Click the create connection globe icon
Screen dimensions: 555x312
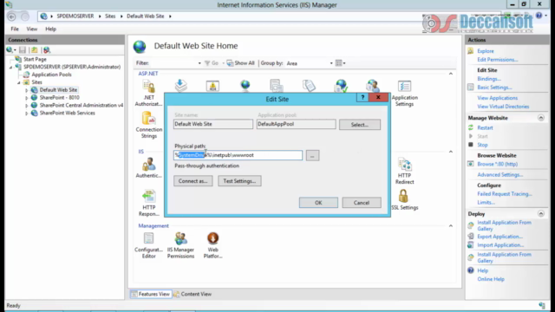tap(10, 50)
